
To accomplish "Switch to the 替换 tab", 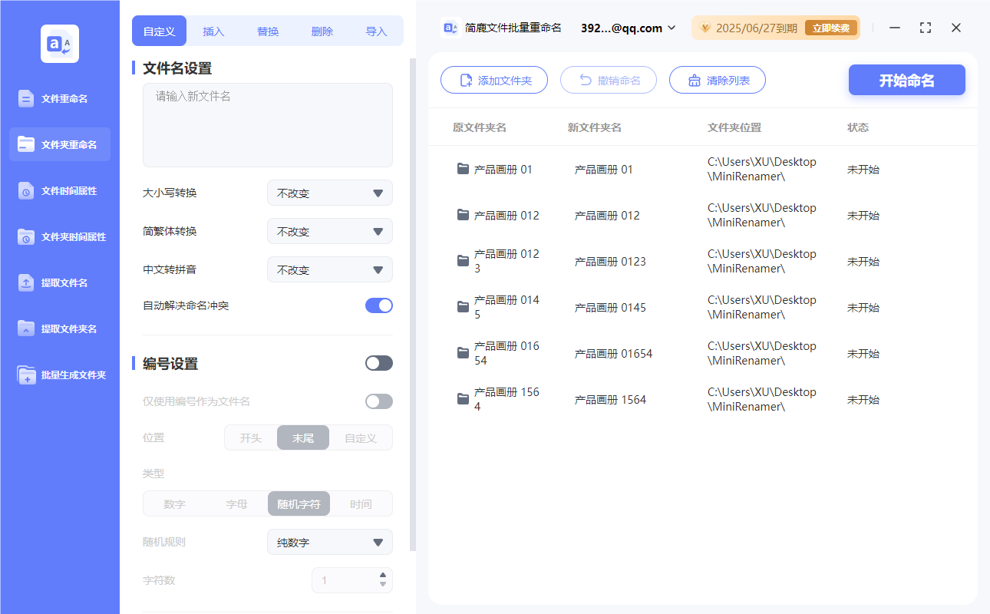I will pyautogui.click(x=268, y=31).
